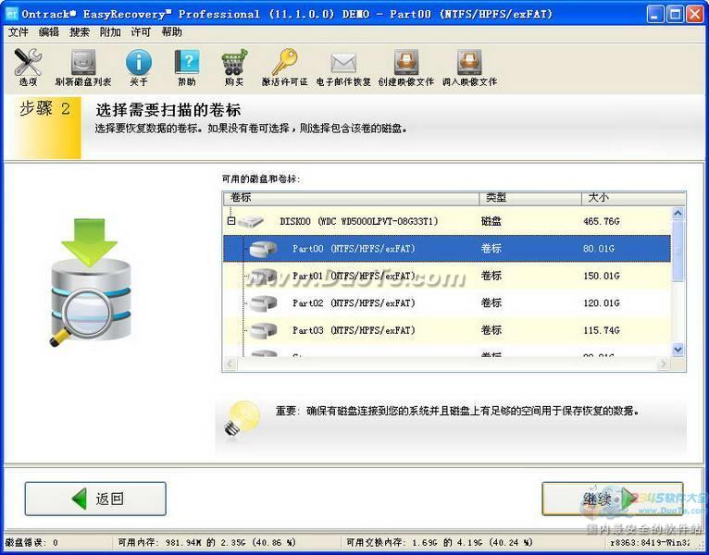Click the 可用交换内存 status bar entry
Viewport: 709px width, 555px height.
(439, 542)
